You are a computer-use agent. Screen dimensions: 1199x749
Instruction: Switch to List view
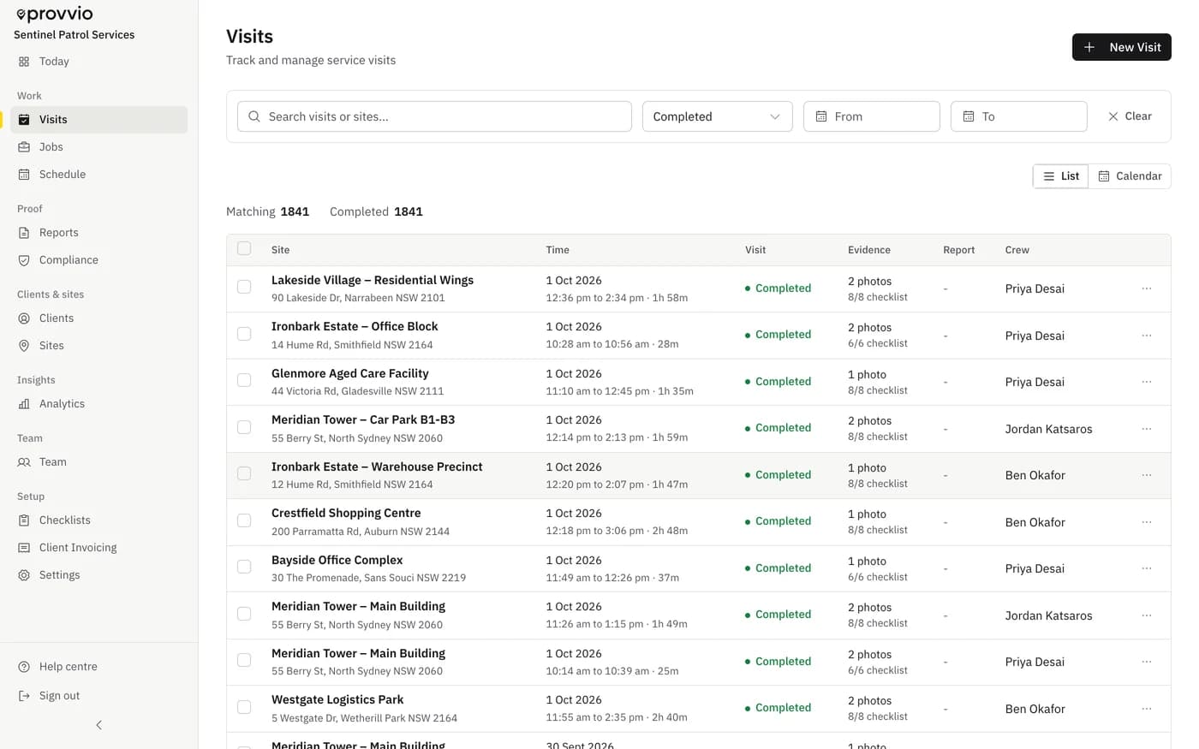[1061, 176]
